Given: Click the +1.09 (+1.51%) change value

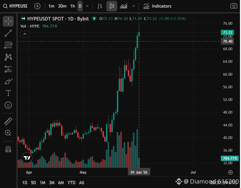Looking at the screenshot, I should point(172,19).
